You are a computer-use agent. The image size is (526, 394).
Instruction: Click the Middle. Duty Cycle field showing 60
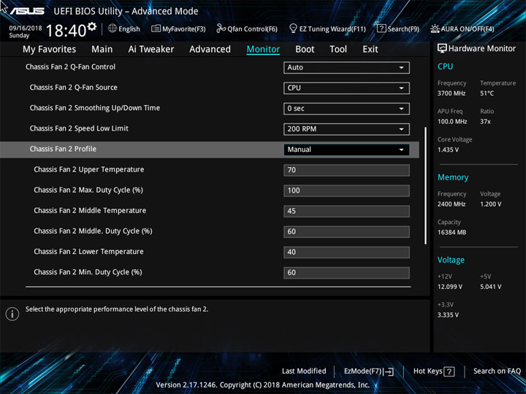tap(346, 231)
